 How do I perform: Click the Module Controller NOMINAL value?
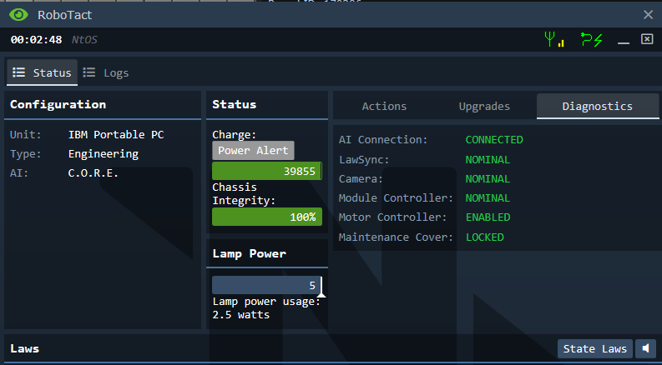click(x=488, y=197)
